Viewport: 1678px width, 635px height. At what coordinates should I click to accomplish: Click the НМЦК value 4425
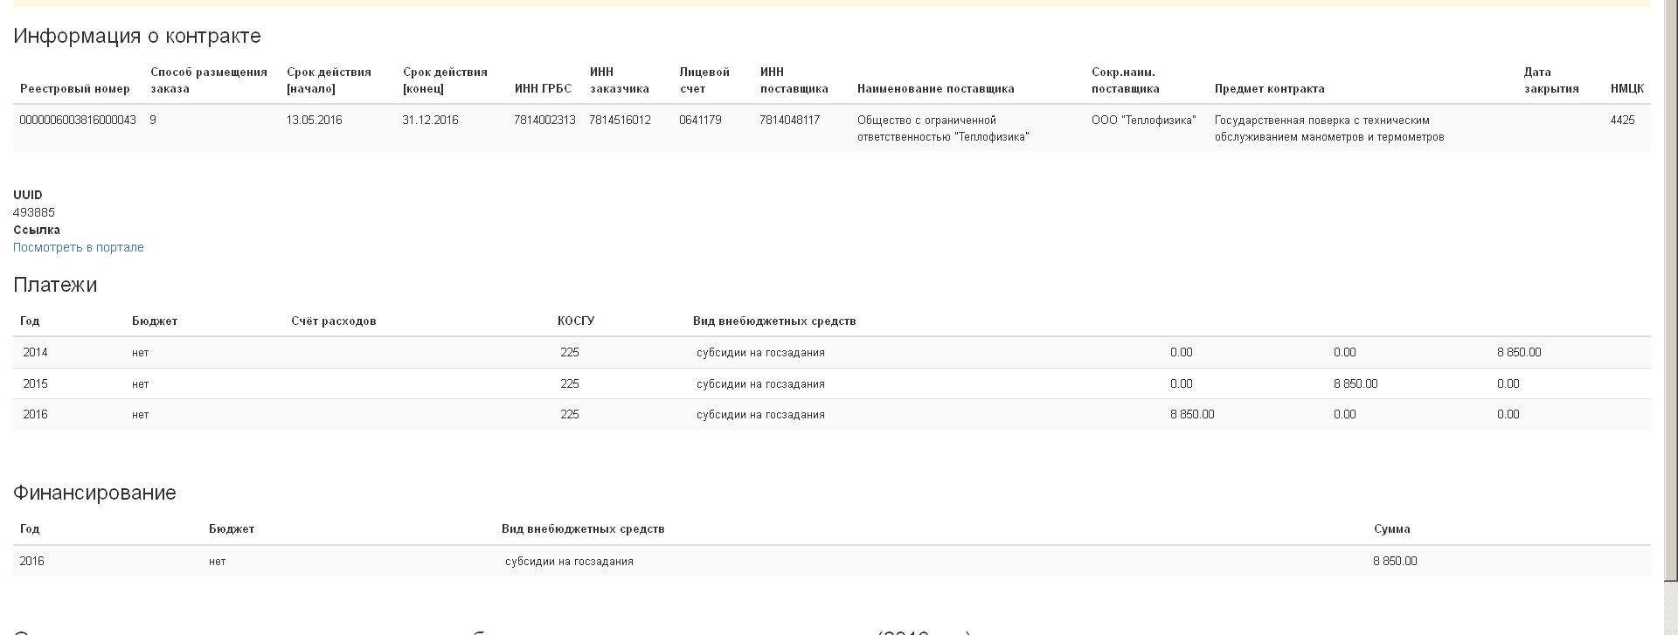(x=1622, y=121)
